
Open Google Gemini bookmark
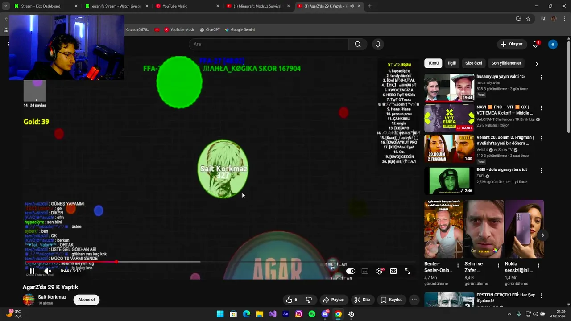point(240,30)
